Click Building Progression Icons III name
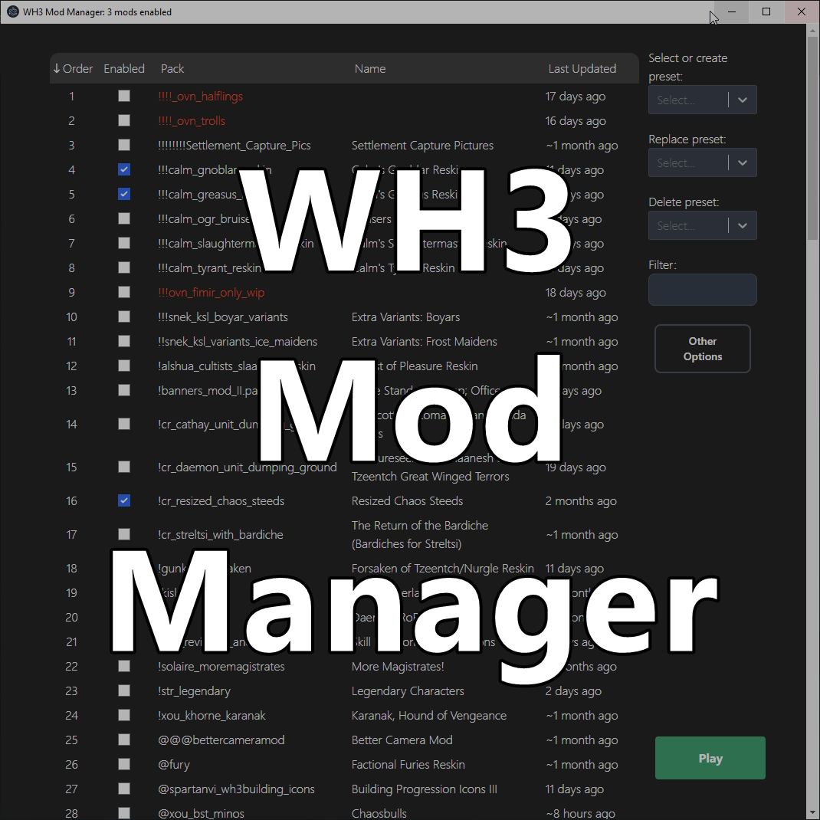820x820 pixels. 424,789
